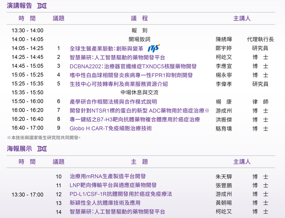Click speaker name 楊永寧
The image size is (285, 218).
224,75
